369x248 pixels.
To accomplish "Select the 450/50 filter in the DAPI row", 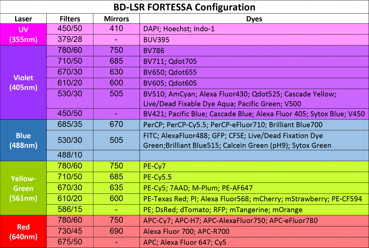I will (70, 29).
